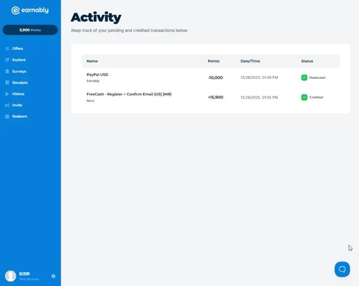Open the live chat bubble
The image size is (359, 286).
pos(342,269)
